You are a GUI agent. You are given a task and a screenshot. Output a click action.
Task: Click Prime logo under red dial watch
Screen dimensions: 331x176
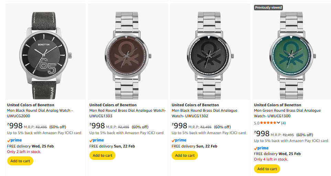click(x=97, y=140)
